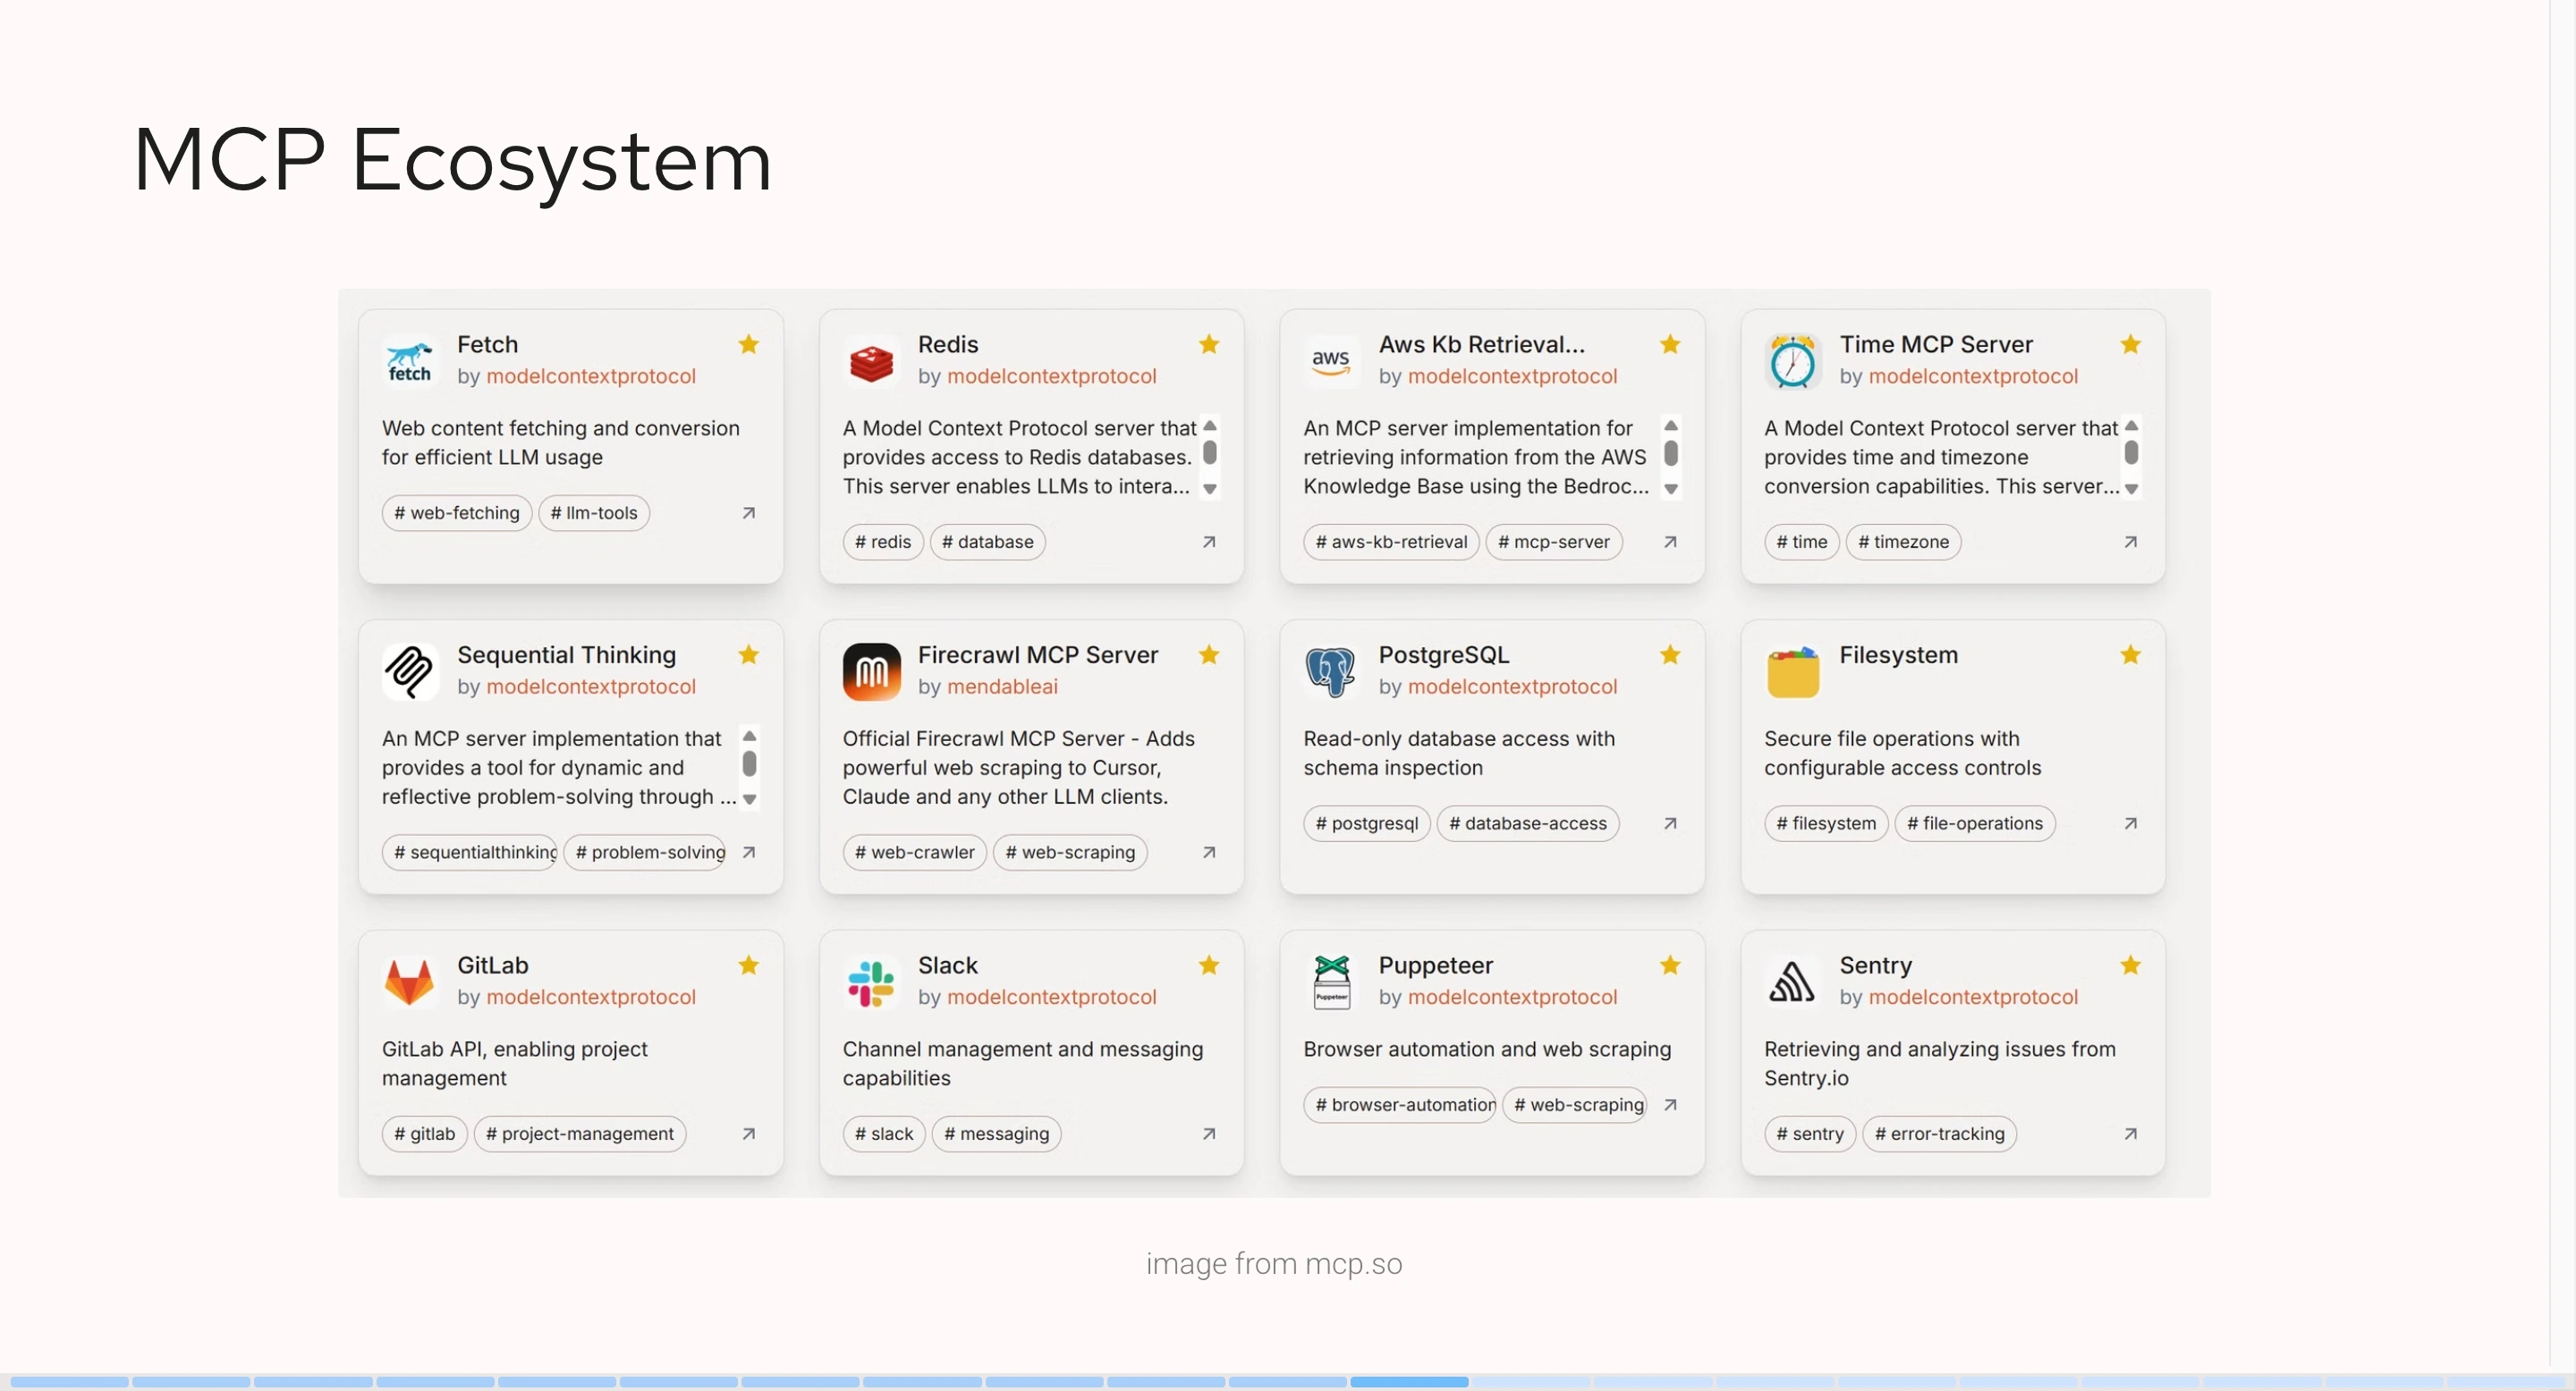Click the 'image from mcp.so' caption
This screenshot has height=1391, width=2576.
click(x=1274, y=1264)
